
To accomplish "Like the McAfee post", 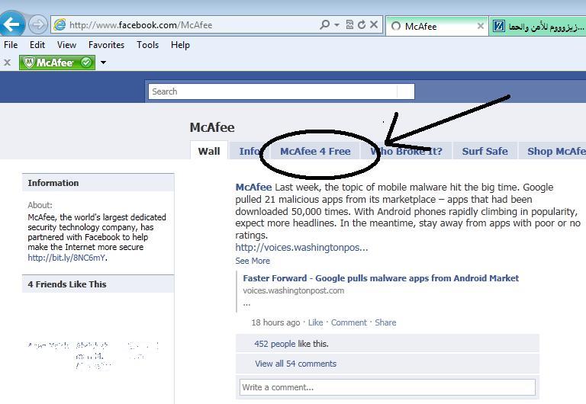I will coord(315,322).
